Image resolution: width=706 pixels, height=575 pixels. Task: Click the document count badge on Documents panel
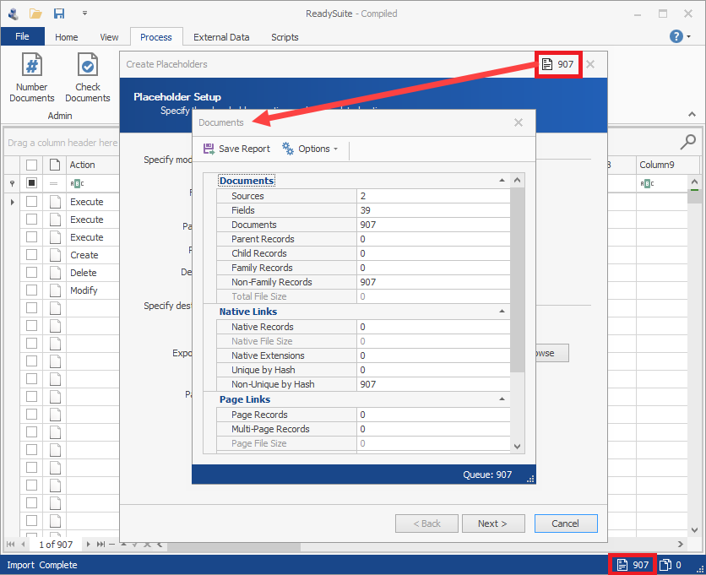click(558, 63)
